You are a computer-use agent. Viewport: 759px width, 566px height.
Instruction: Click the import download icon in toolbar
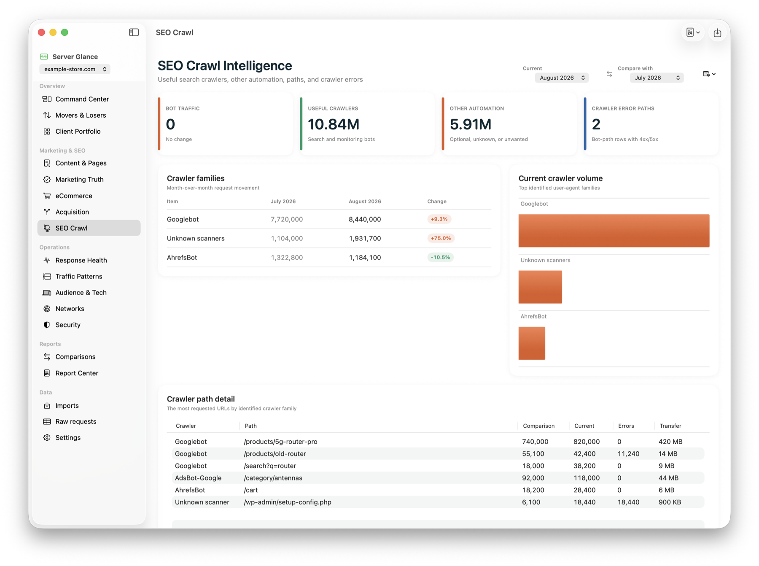pos(717,32)
